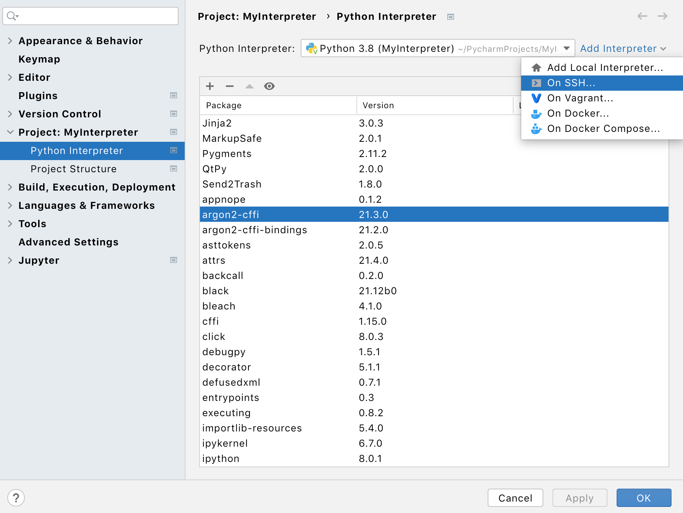Select the Pygments package row
Viewport: 683px width, 513px height.
[x=434, y=154]
